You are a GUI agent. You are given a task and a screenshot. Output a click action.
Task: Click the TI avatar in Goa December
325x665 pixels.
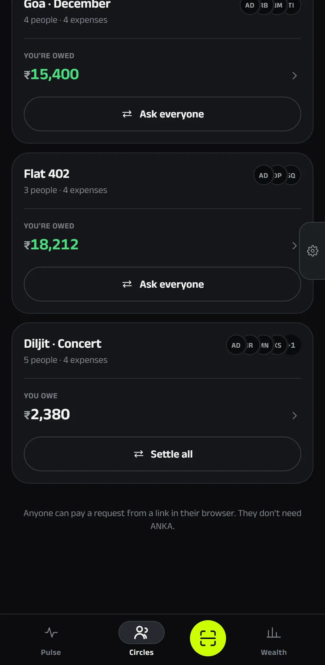point(292,5)
